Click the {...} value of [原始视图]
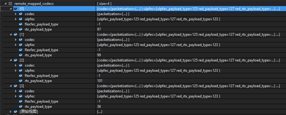 click(100, 112)
